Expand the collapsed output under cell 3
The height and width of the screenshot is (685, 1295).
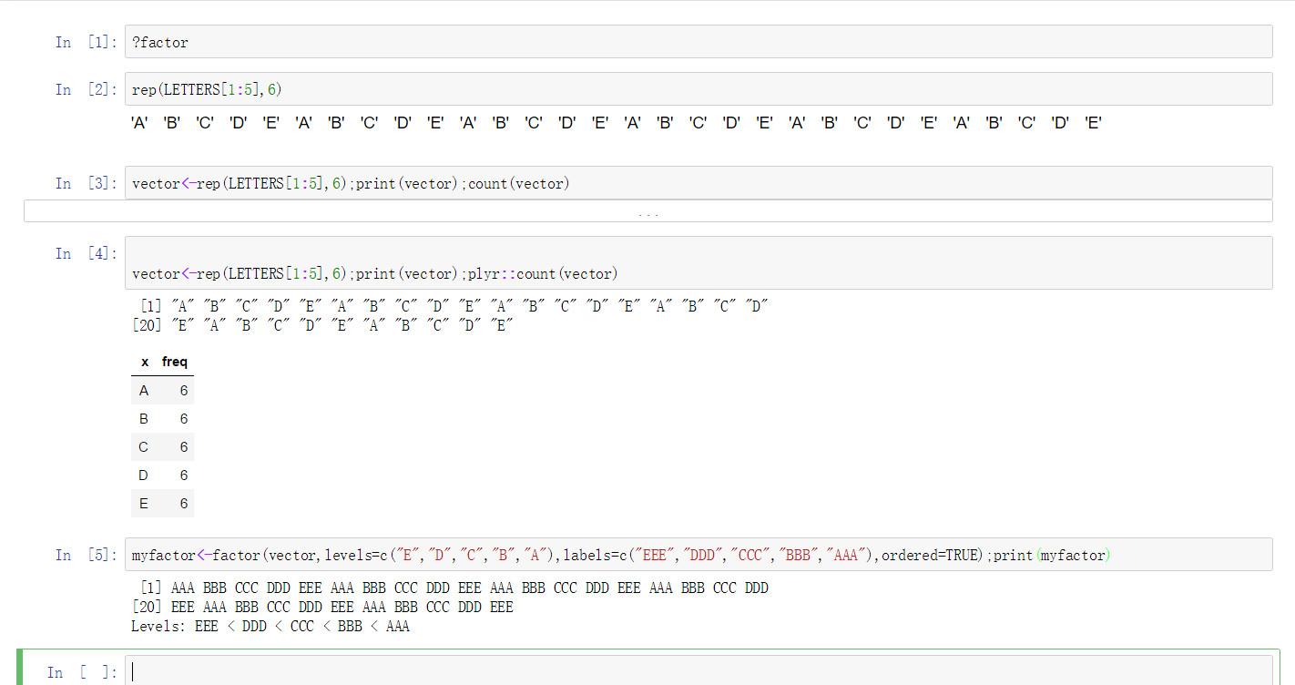647,211
